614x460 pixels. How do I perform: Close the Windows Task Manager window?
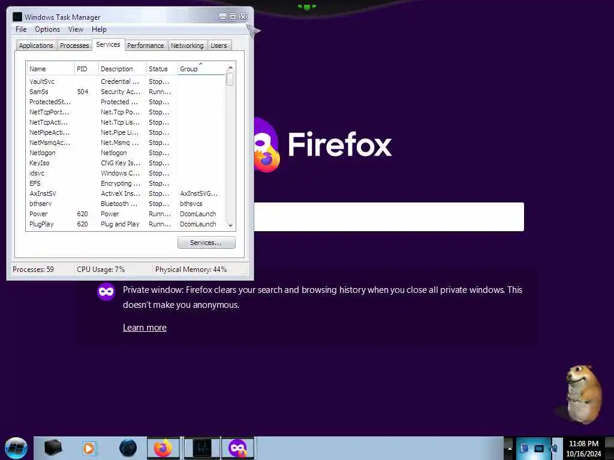(243, 17)
